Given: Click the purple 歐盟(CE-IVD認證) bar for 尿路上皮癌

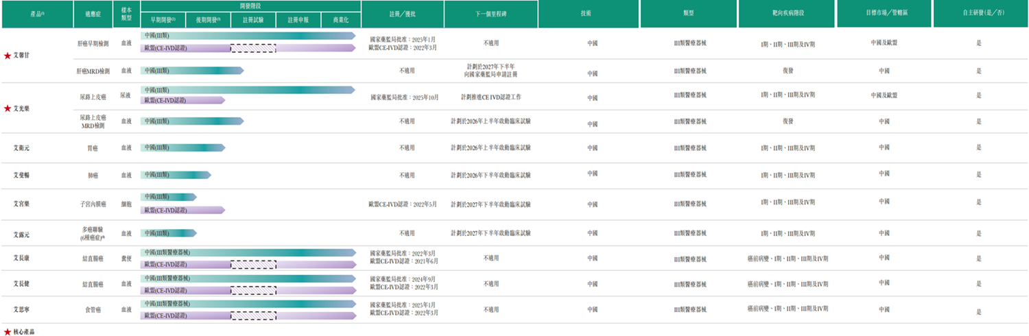Looking at the screenshot, I should point(182,100).
